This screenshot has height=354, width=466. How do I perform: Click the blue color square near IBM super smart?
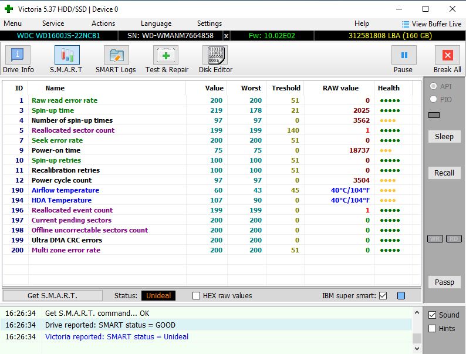(401, 295)
